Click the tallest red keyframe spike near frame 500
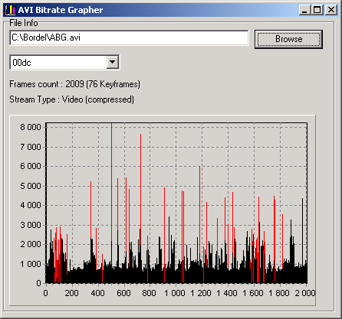This screenshot has height=319, width=342. tap(112, 178)
